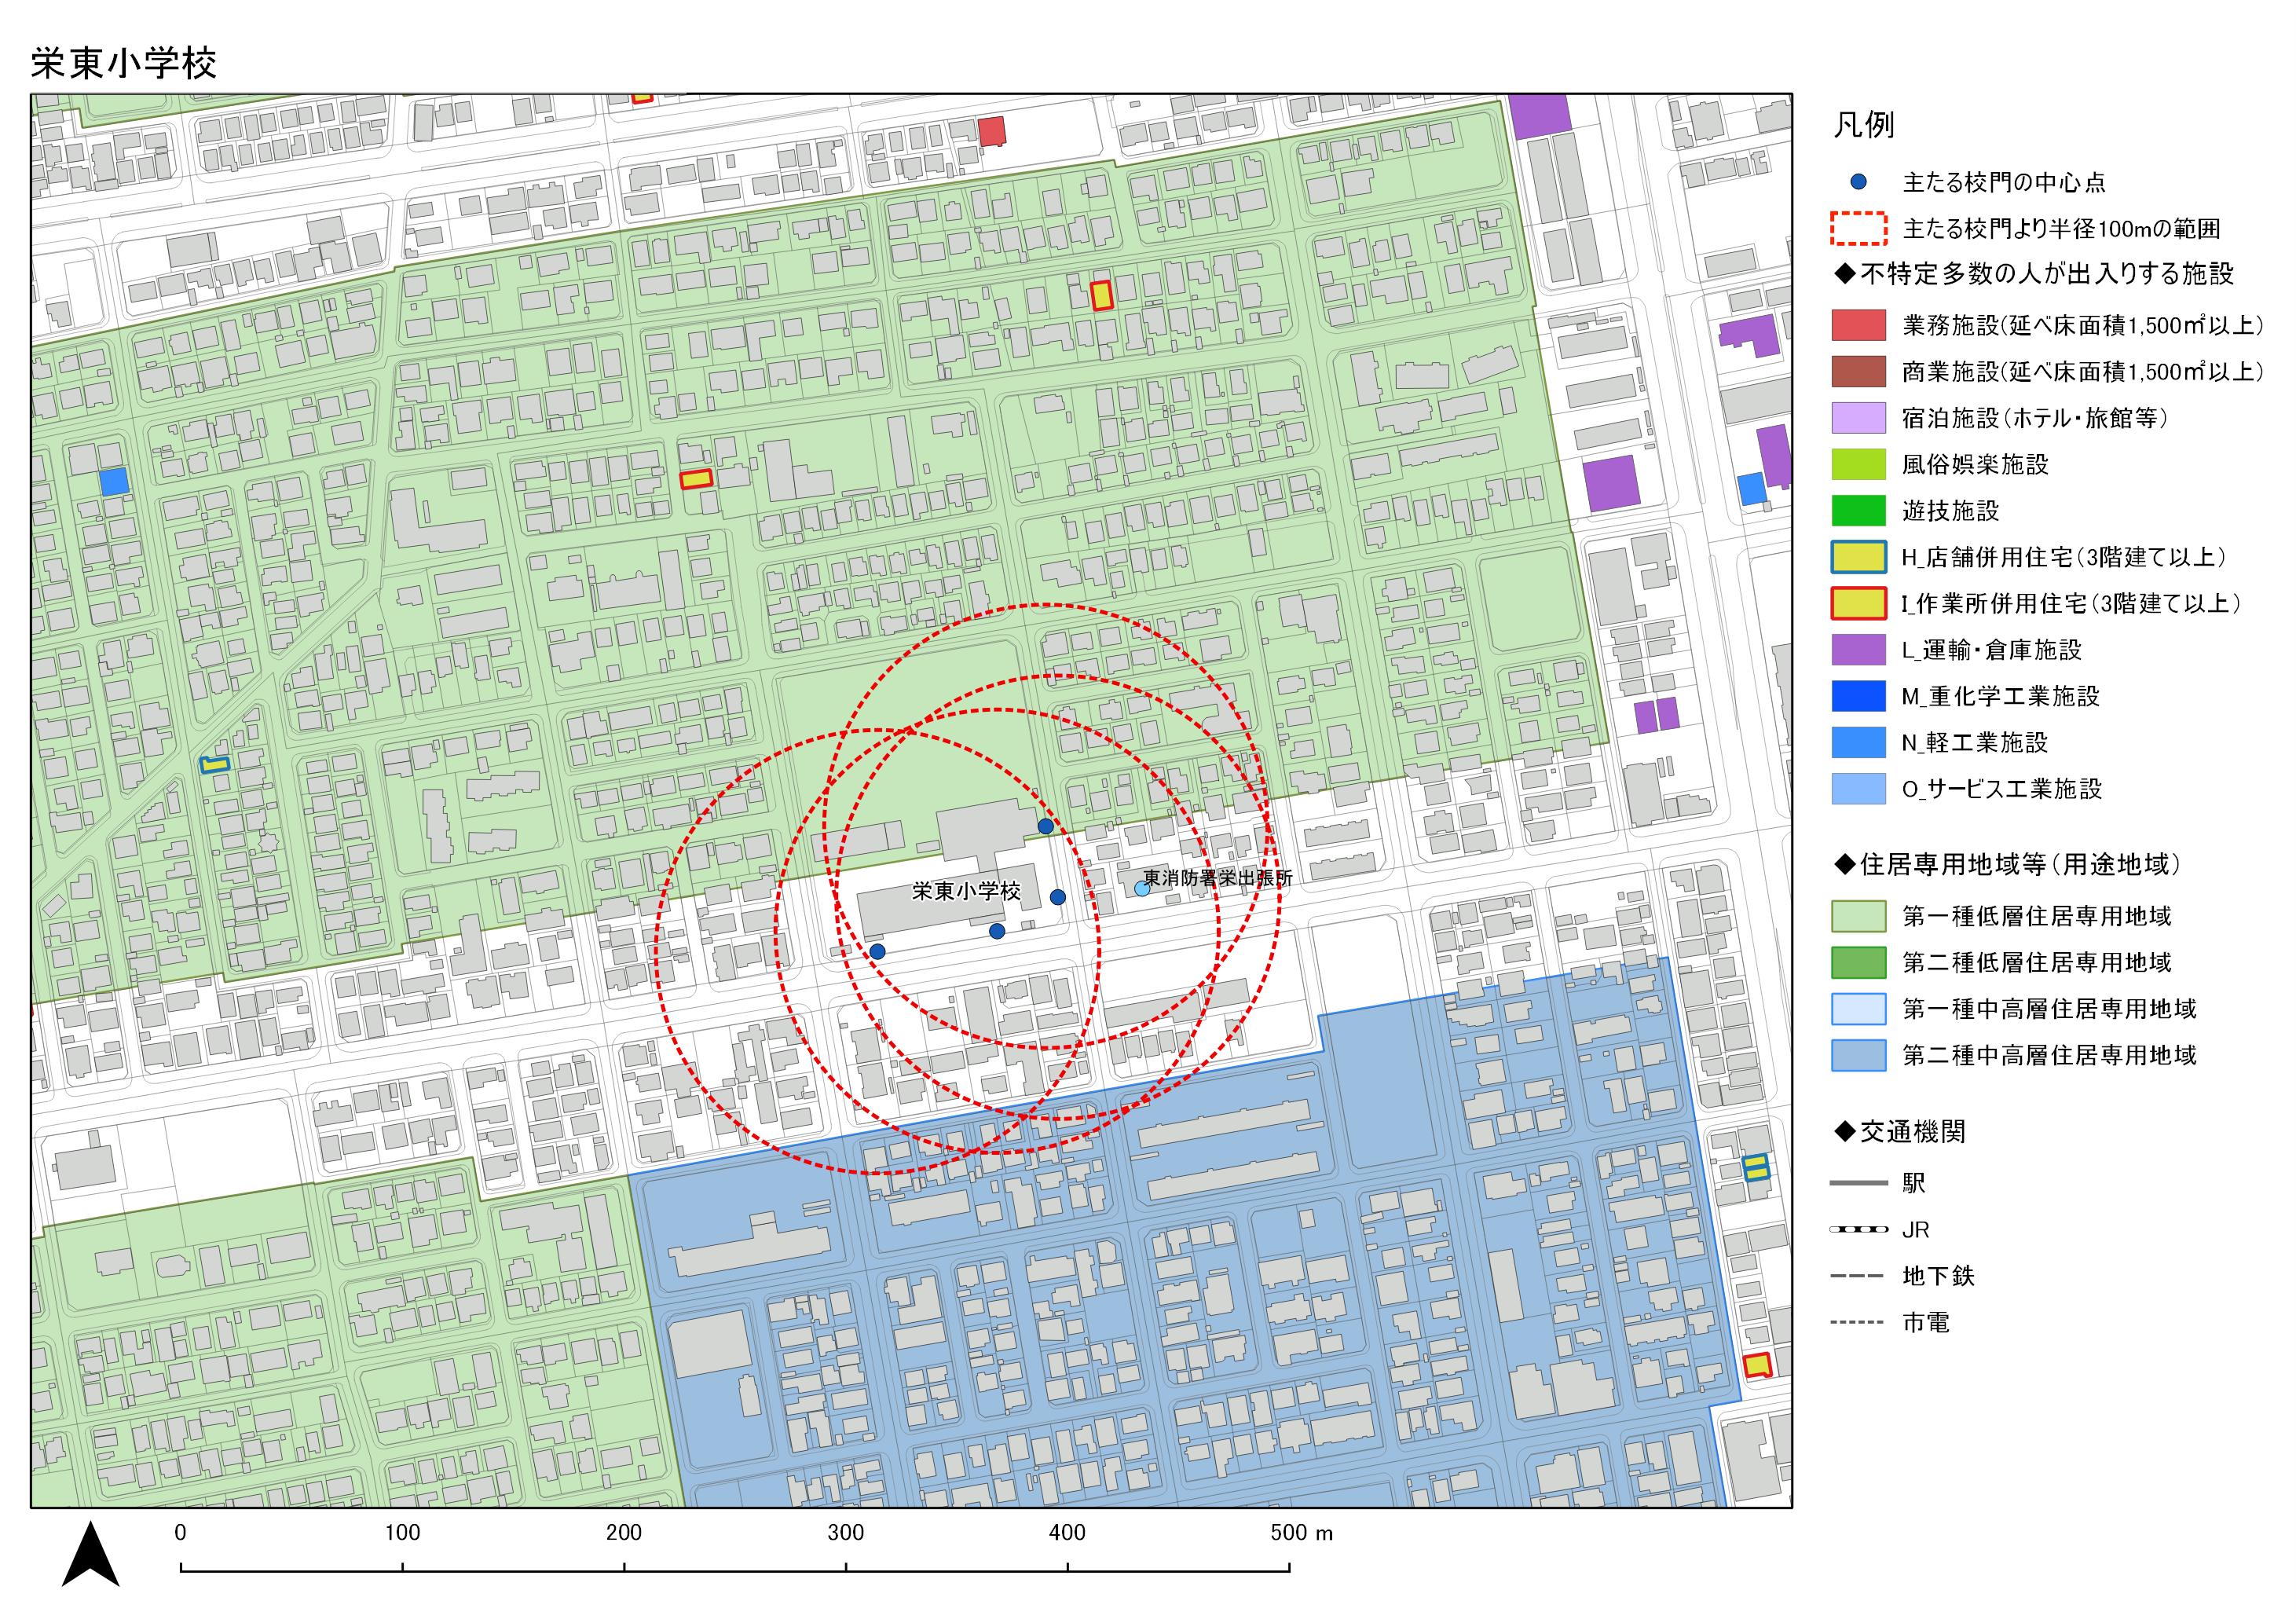
Task: Click the 第一種中高層住居専用地域 legend swatch
Action: (1858, 1009)
